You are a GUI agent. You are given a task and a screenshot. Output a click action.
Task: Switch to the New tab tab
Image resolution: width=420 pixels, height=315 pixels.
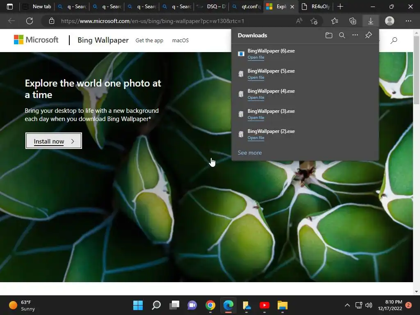pos(37,7)
